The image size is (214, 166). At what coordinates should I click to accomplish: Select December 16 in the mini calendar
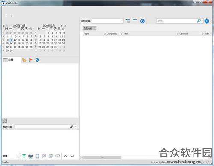click(x=52, y=40)
